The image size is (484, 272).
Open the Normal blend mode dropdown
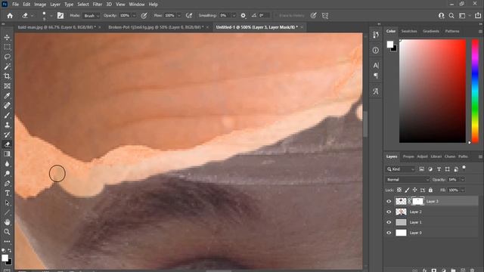point(408,180)
